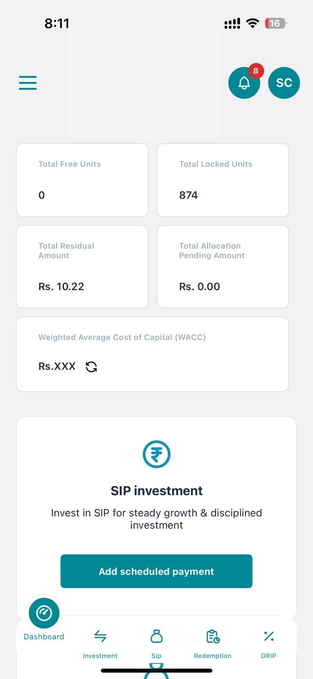Image resolution: width=313 pixels, height=679 pixels.
Task: Tap the Dashboard gauge icon
Action: [x=44, y=613]
